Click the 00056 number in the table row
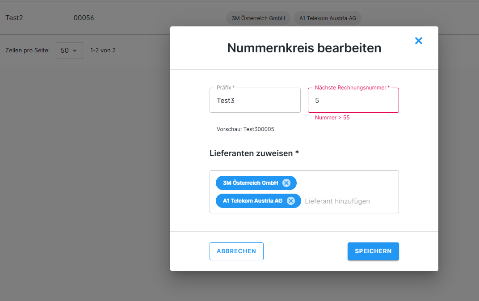 point(84,18)
